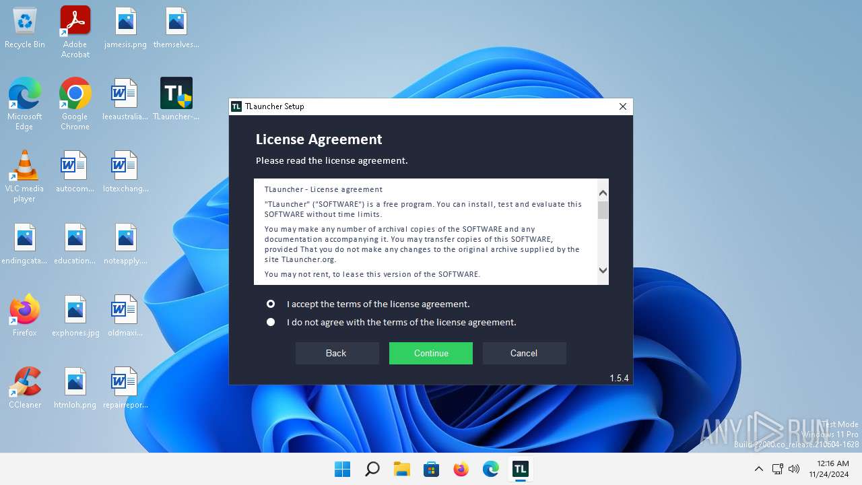
Task: Click 'You may not rent, to lease' line
Action: coord(372,274)
